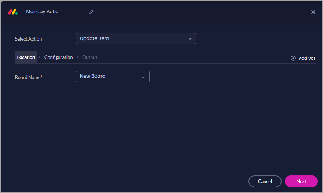The width and height of the screenshot is (323, 193).
Task: Click the Board Name* label
Action: [x=29, y=78]
